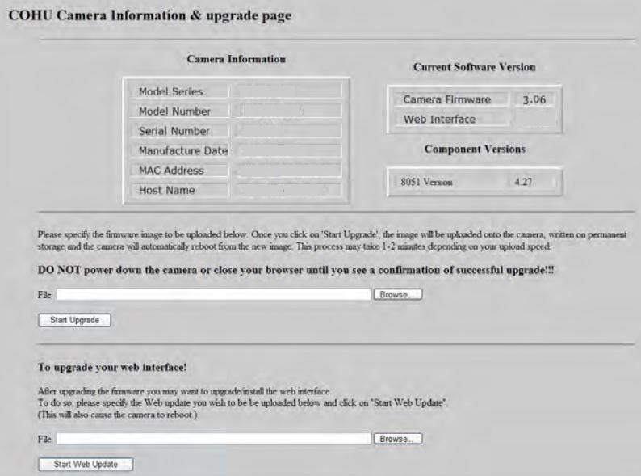Click the Current Software Version heading
This screenshot has width=641, height=476.
click(475, 67)
